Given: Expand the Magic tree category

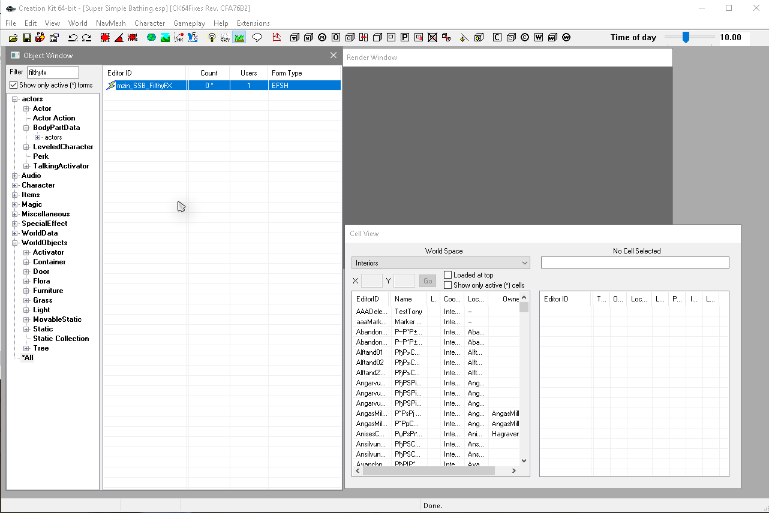Looking at the screenshot, I should (15, 204).
